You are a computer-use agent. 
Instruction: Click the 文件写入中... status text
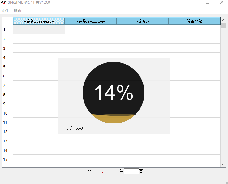coord(79,128)
